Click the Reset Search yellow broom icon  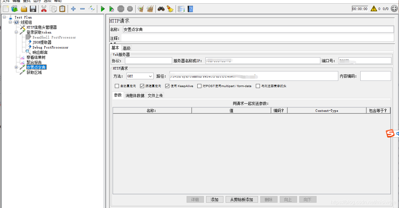pyautogui.click(x=170, y=9)
